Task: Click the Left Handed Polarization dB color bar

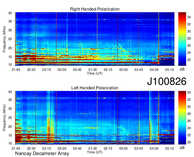Action: point(182,118)
